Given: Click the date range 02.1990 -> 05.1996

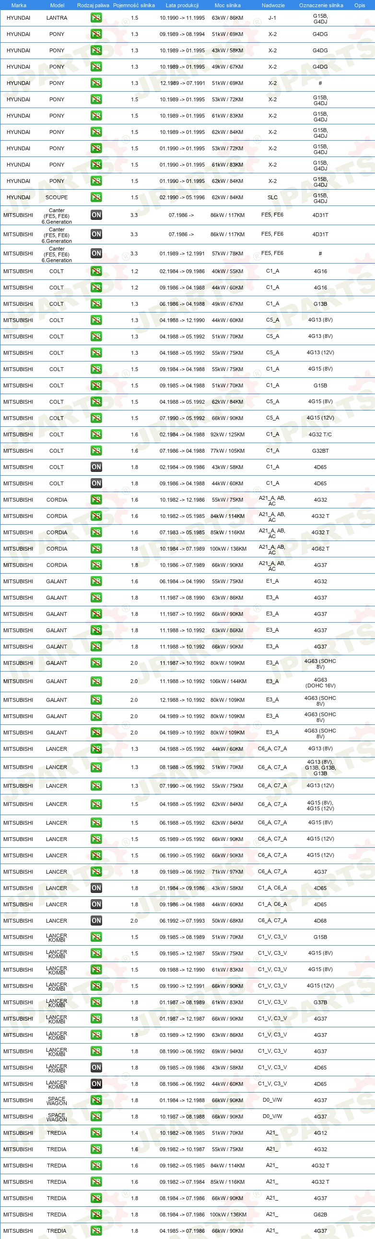Looking at the screenshot, I should point(182,197).
